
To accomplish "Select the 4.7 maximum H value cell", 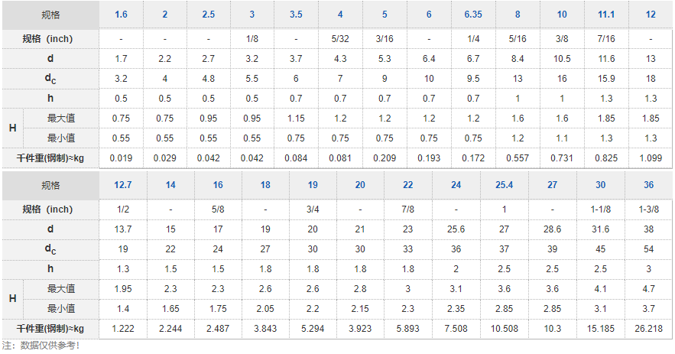I will pyautogui.click(x=648, y=289).
